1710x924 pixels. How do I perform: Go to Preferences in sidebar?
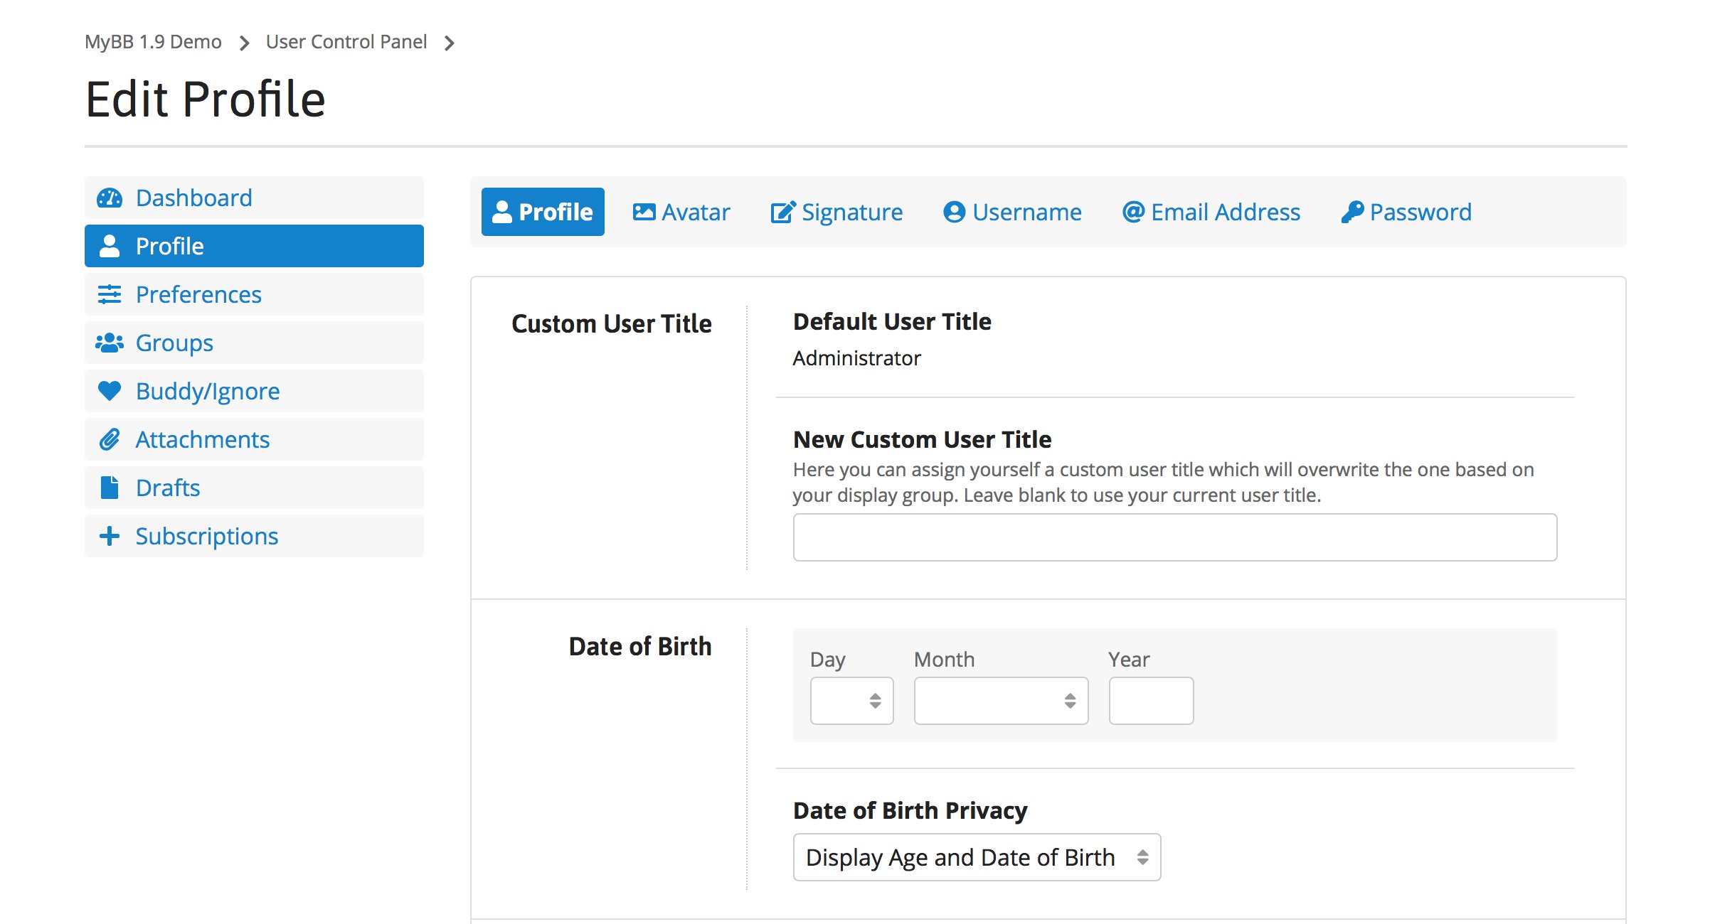click(254, 294)
